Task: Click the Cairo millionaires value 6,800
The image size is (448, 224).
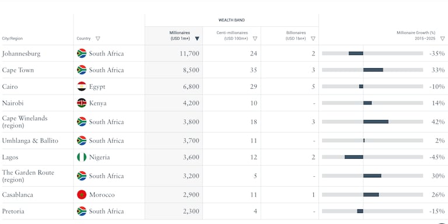Action: point(191,86)
